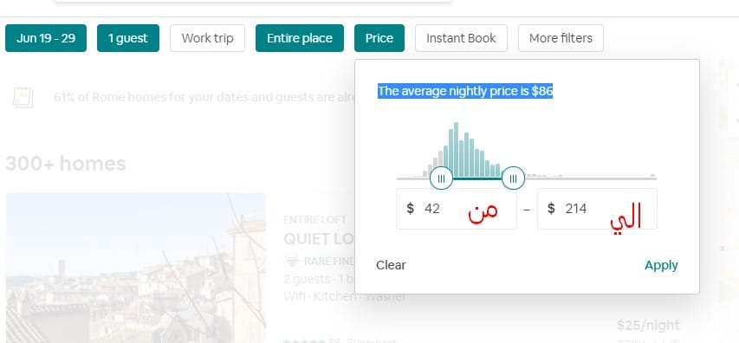Click the calendar icon beside Rome homes notice
The width and height of the screenshot is (739, 343).
23,98
